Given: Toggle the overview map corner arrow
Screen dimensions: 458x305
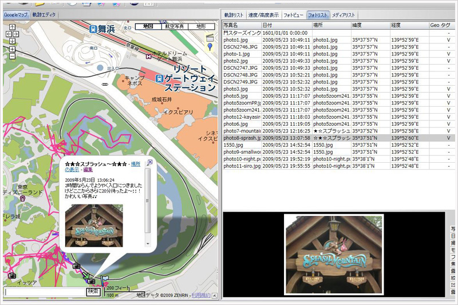Looking at the screenshot, I should click(x=215, y=296).
